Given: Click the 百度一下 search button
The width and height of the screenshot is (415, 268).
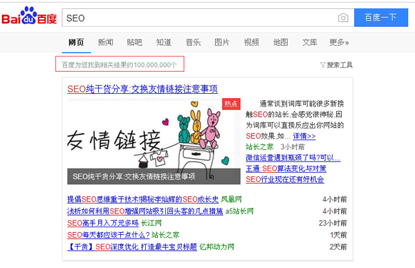Looking at the screenshot, I should tap(381, 17).
